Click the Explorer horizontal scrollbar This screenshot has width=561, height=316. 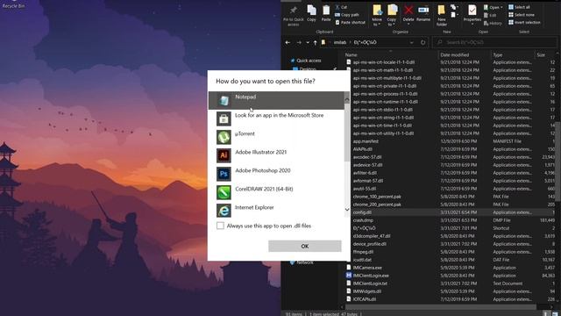pos(440,307)
